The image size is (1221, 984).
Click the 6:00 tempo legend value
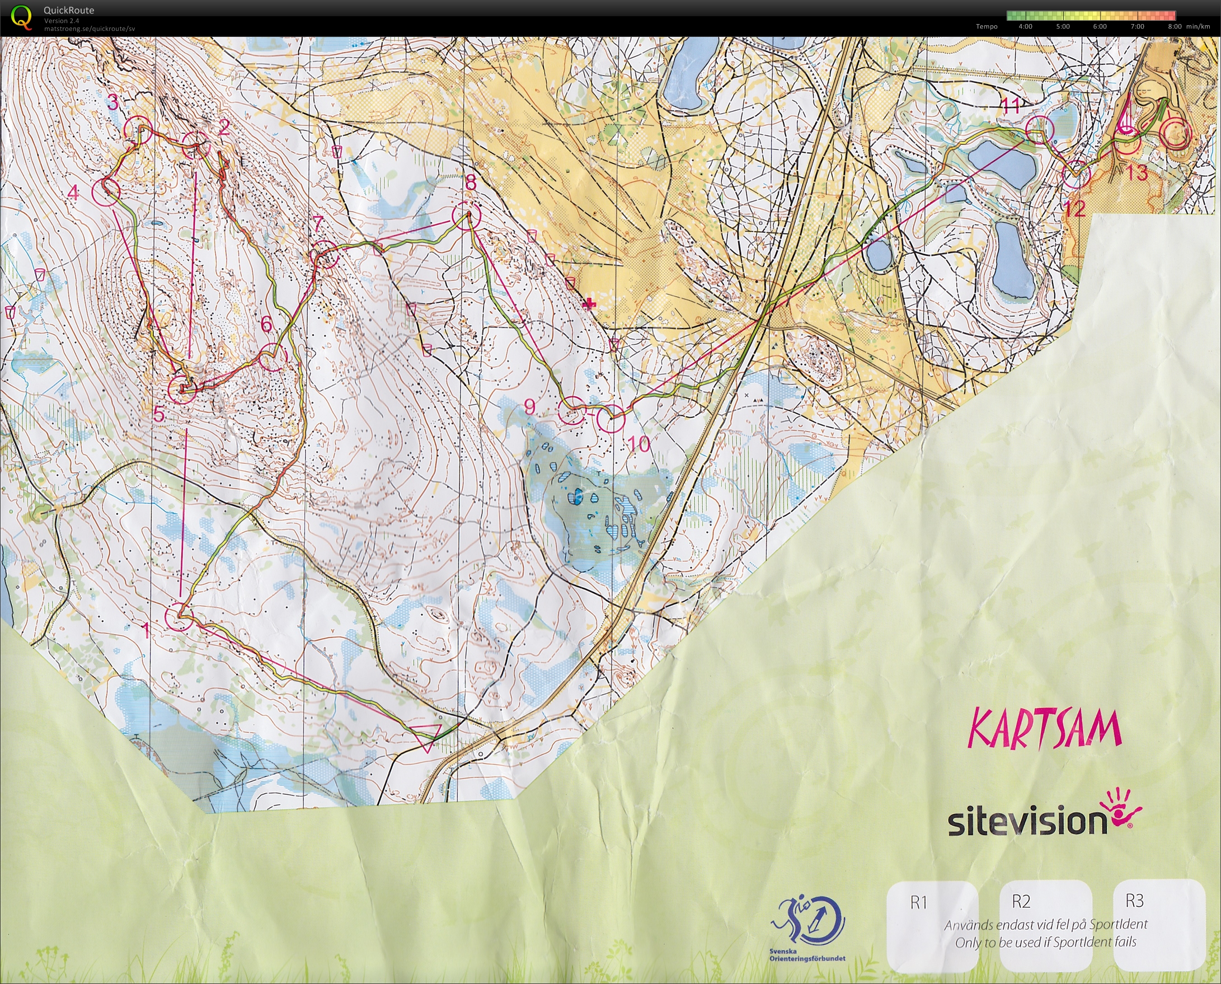[x=1100, y=27]
